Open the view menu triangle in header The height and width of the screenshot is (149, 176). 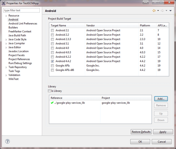(170, 11)
